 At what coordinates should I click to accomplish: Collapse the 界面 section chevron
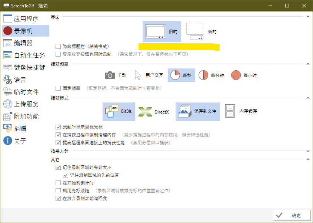(308, 17)
